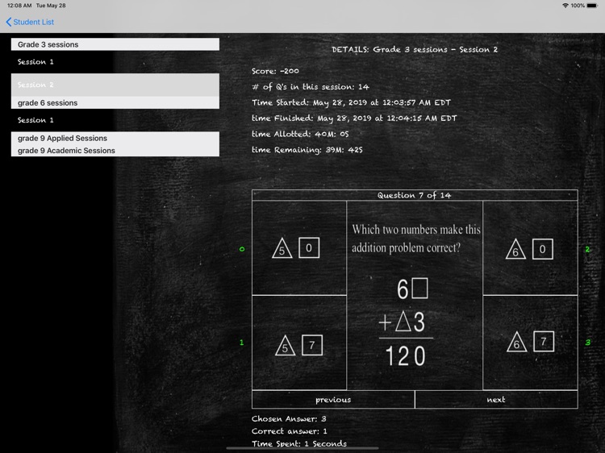The image size is (605, 453).
Task: Open grade 9 Academic Sessions
Action: click(115, 151)
